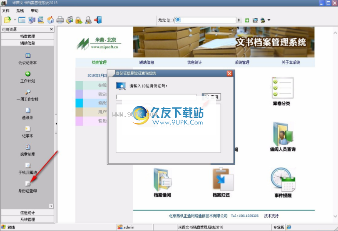
Task: Click the 查询 button in ID dialog
Action: tap(211, 97)
